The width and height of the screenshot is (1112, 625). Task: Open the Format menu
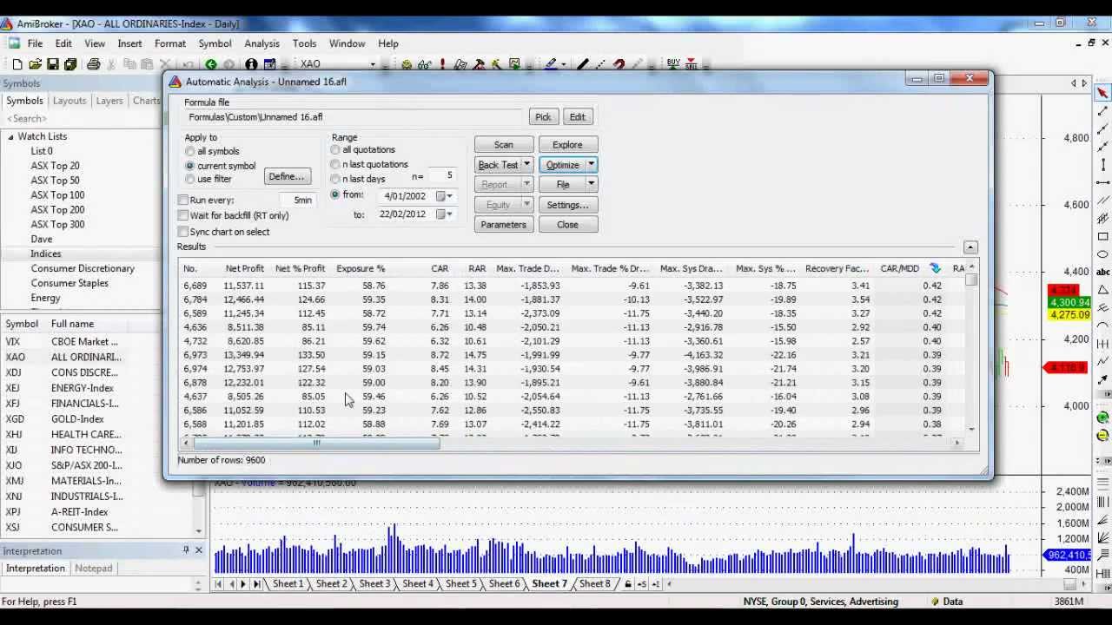(x=170, y=43)
